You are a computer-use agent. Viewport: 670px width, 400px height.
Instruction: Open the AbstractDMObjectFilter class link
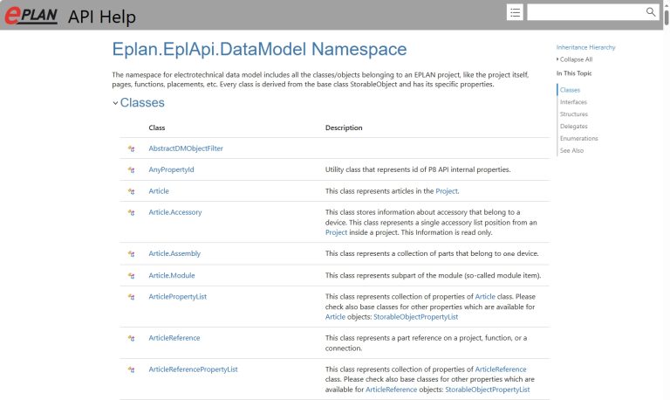186,148
